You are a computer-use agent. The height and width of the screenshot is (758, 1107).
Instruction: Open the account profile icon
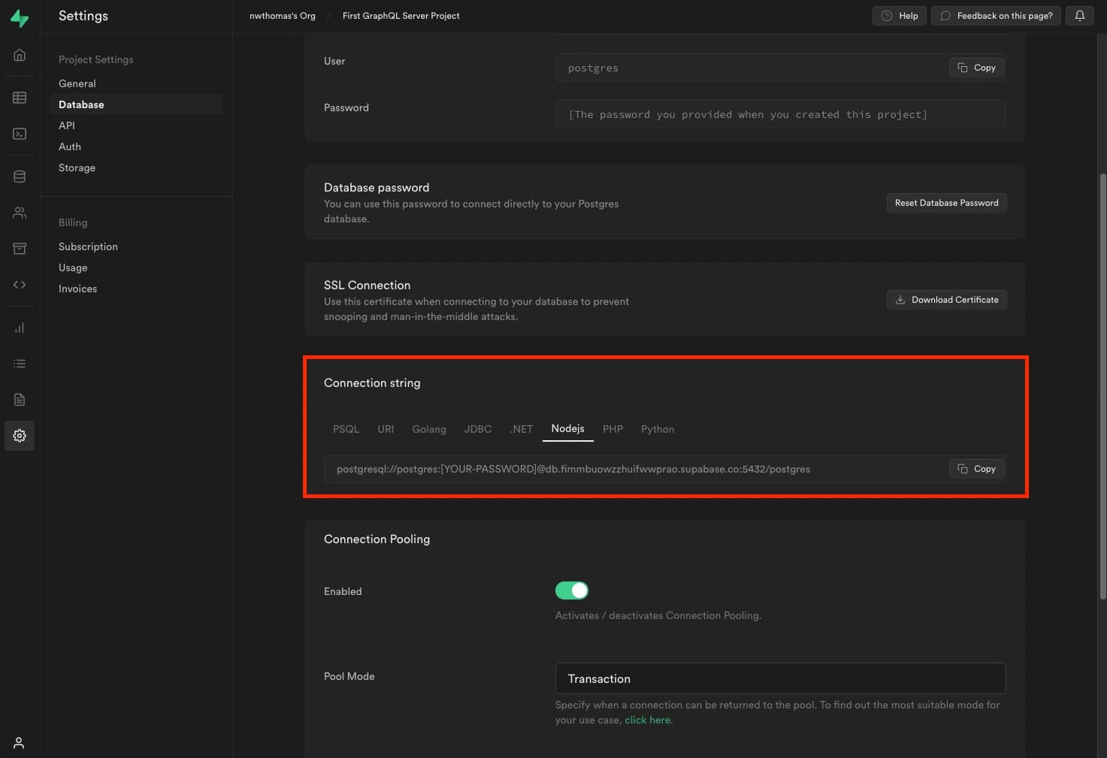tap(20, 742)
